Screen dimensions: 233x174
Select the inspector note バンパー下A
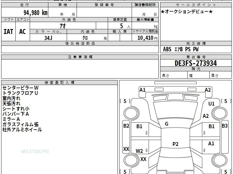[16, 114]
